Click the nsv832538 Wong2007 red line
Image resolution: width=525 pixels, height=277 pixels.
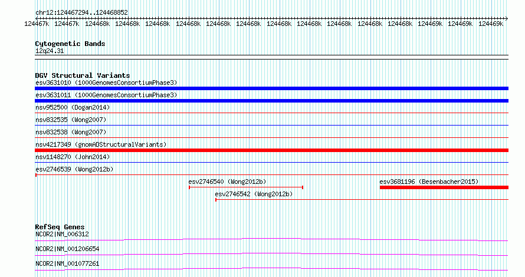click(271, 138)
